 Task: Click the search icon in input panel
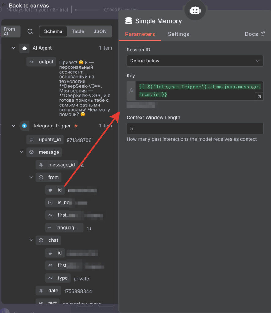click(x=30, y=31)
